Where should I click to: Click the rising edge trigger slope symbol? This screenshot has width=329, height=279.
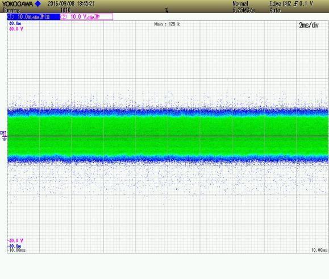(x=295, y=4)
